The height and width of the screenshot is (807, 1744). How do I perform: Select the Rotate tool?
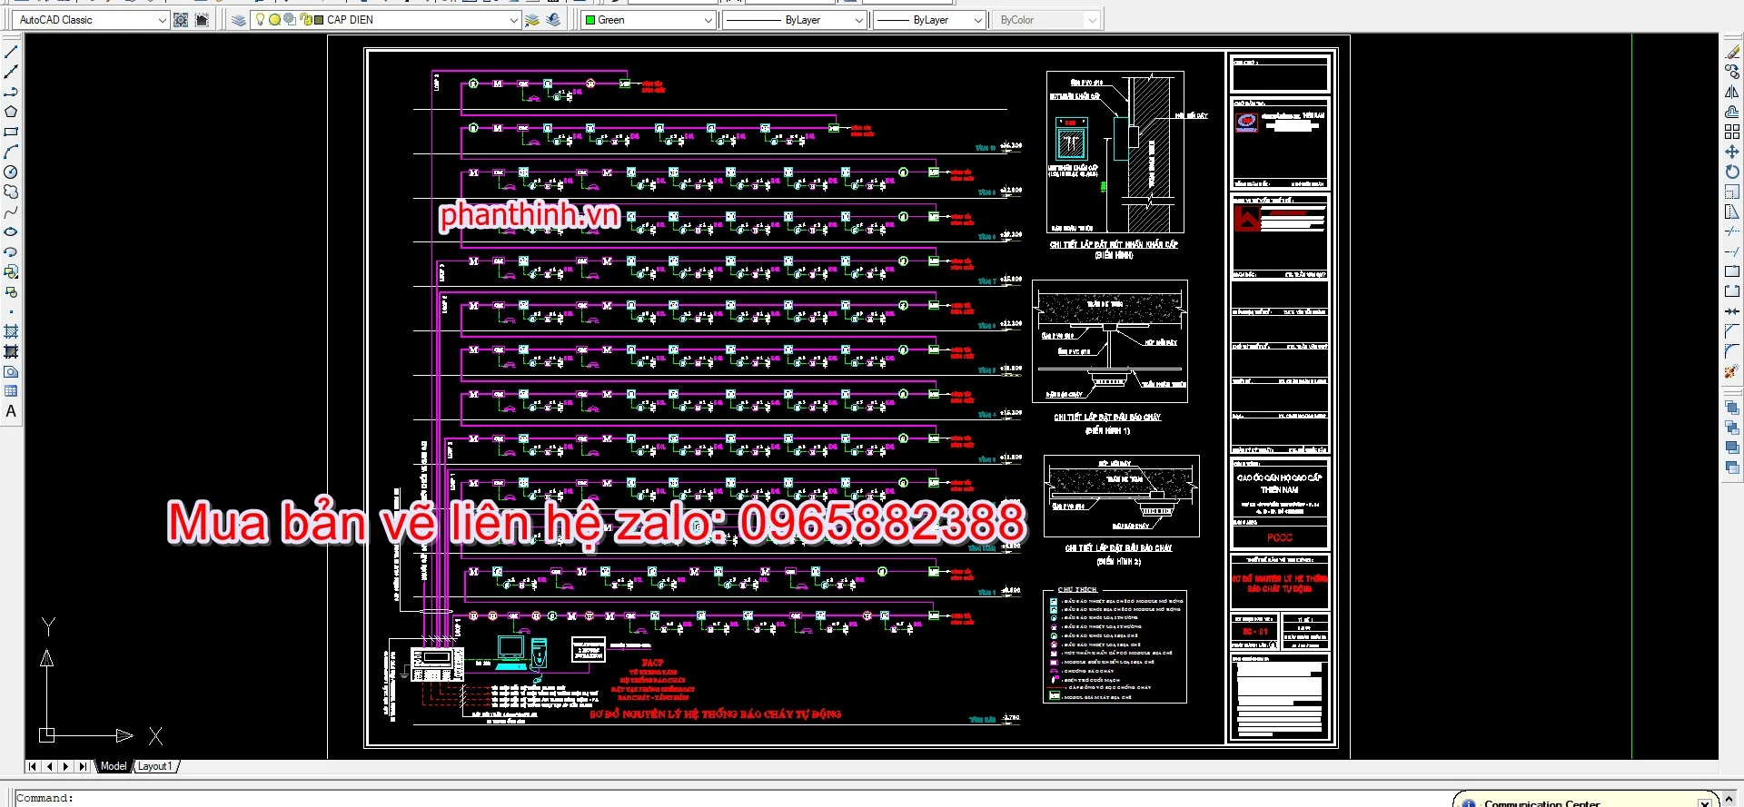coord(1732,172)
